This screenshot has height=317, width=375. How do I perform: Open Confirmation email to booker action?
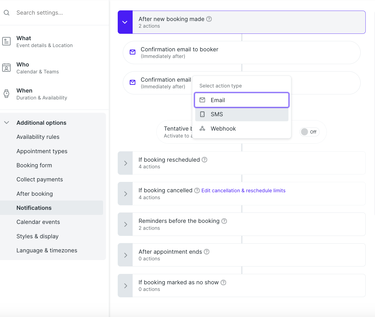pos(242,52)
